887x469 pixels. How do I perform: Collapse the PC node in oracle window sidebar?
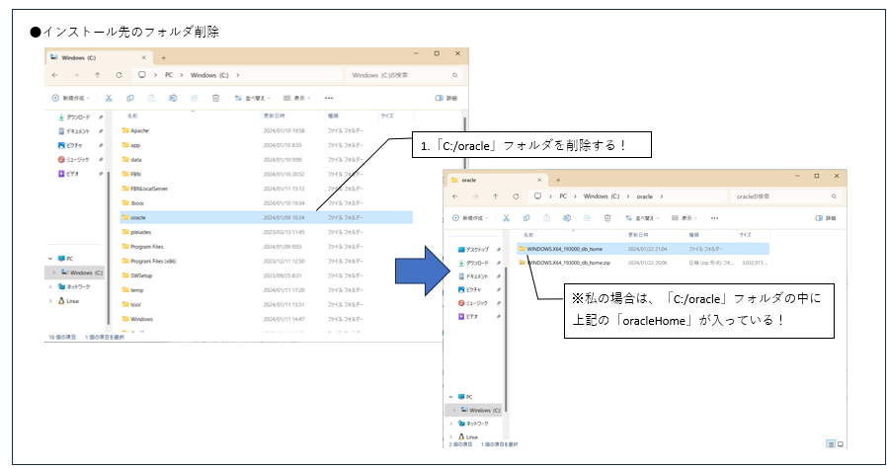coord(450,397)
